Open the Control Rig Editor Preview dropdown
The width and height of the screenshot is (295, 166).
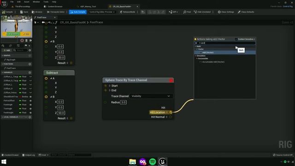[102, 12]
